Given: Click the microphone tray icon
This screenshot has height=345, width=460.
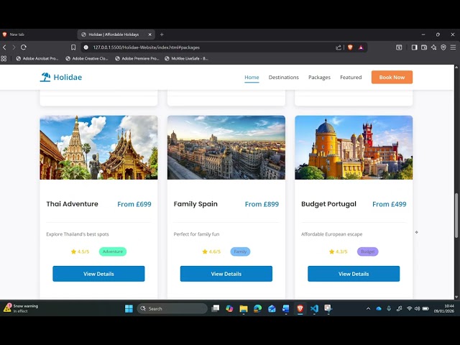Looking at the screenshot, I should 389,308.
